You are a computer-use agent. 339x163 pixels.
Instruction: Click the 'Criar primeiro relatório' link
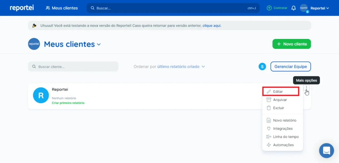pos(68,103)
